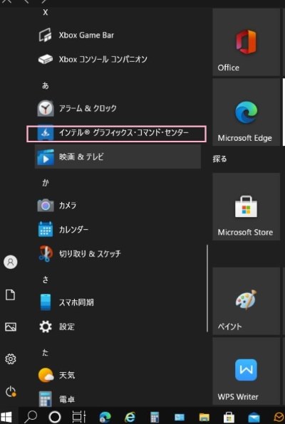The width and height of the screenshot is (285, 424).
Task: Open 映画 & テレビ app
Action: (x=118, y=157)
